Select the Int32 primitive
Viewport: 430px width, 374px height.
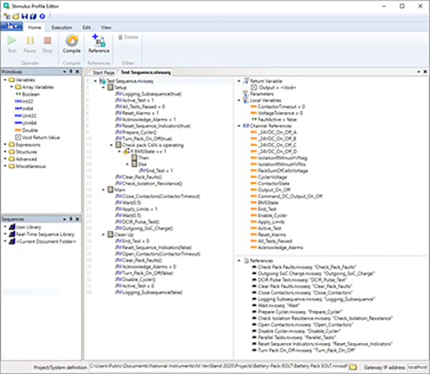pyautogui.click(x=24, y=101)
